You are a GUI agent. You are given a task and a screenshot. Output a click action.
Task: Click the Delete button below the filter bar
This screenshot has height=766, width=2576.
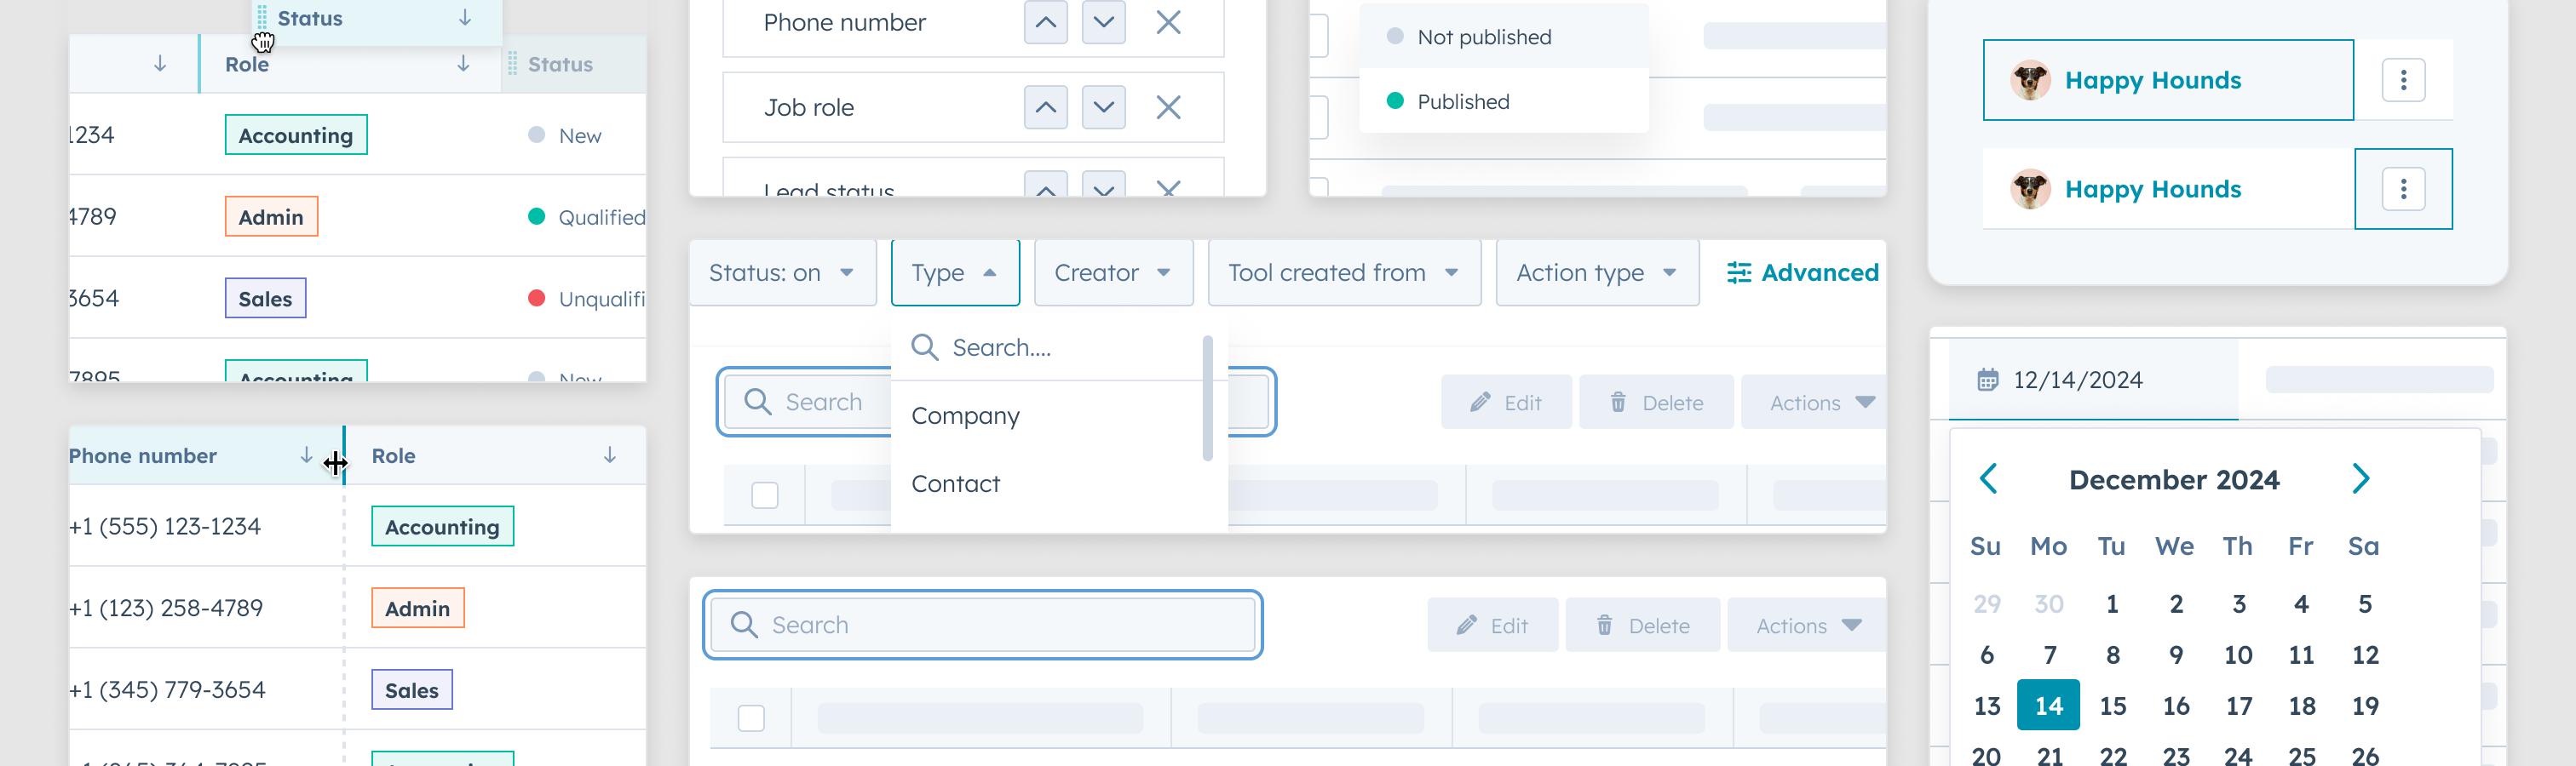(1656, 403)
